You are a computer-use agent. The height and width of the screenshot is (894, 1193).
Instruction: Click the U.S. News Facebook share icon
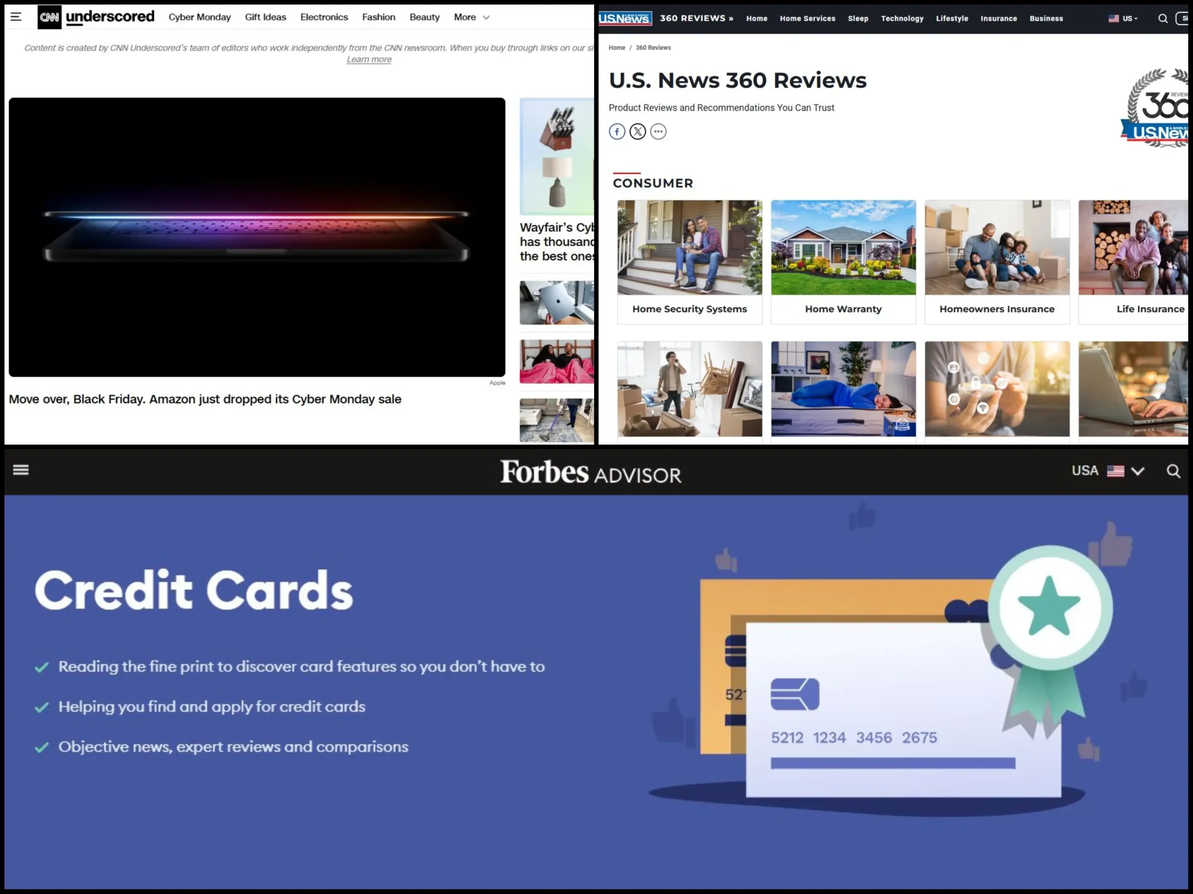click(617, 130)
